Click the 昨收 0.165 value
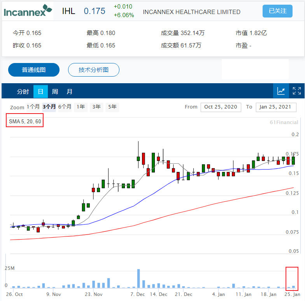This screenshot has height=301, width=305. pos(27,45)
